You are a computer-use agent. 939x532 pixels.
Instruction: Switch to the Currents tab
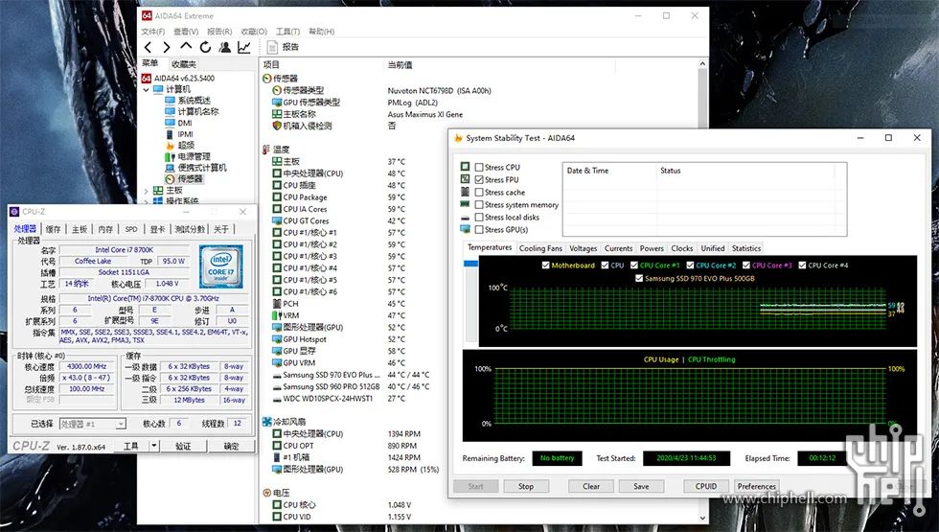click(618, 248)
